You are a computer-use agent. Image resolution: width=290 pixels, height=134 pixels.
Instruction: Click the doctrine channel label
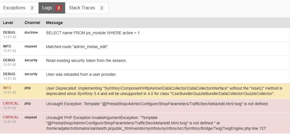(x=31, y=33)
